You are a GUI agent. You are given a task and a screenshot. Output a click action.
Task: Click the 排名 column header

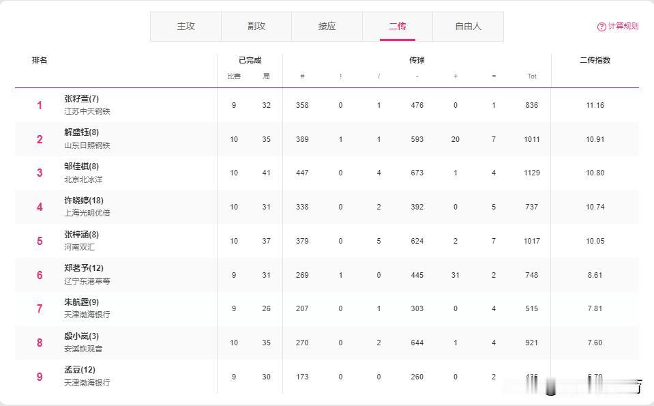click(40, 60)
